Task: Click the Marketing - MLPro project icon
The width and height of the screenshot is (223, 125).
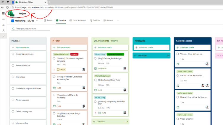Action: pos(12,21)
